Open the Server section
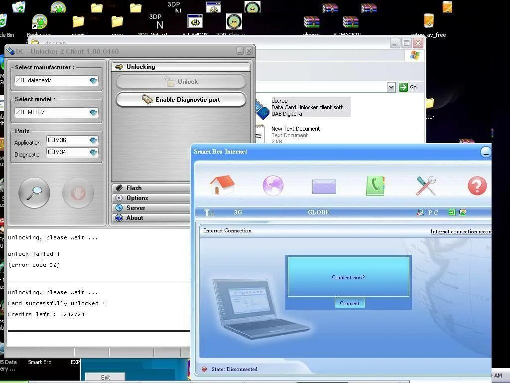Image resolution: width=510 pixels, height=383 pixels. pos(151,208)
